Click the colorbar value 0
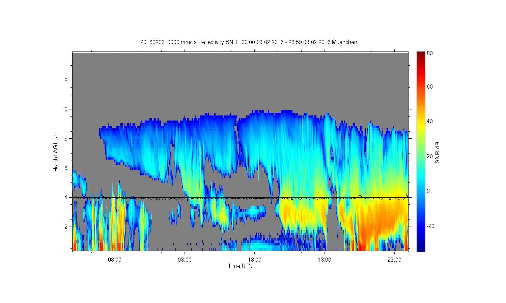 (428, 191)
